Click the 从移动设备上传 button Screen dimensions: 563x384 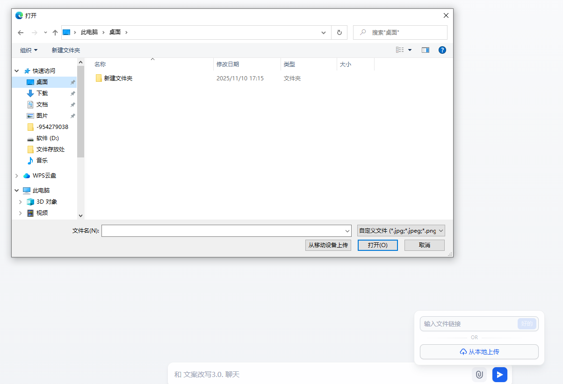(x=328, y=245)
